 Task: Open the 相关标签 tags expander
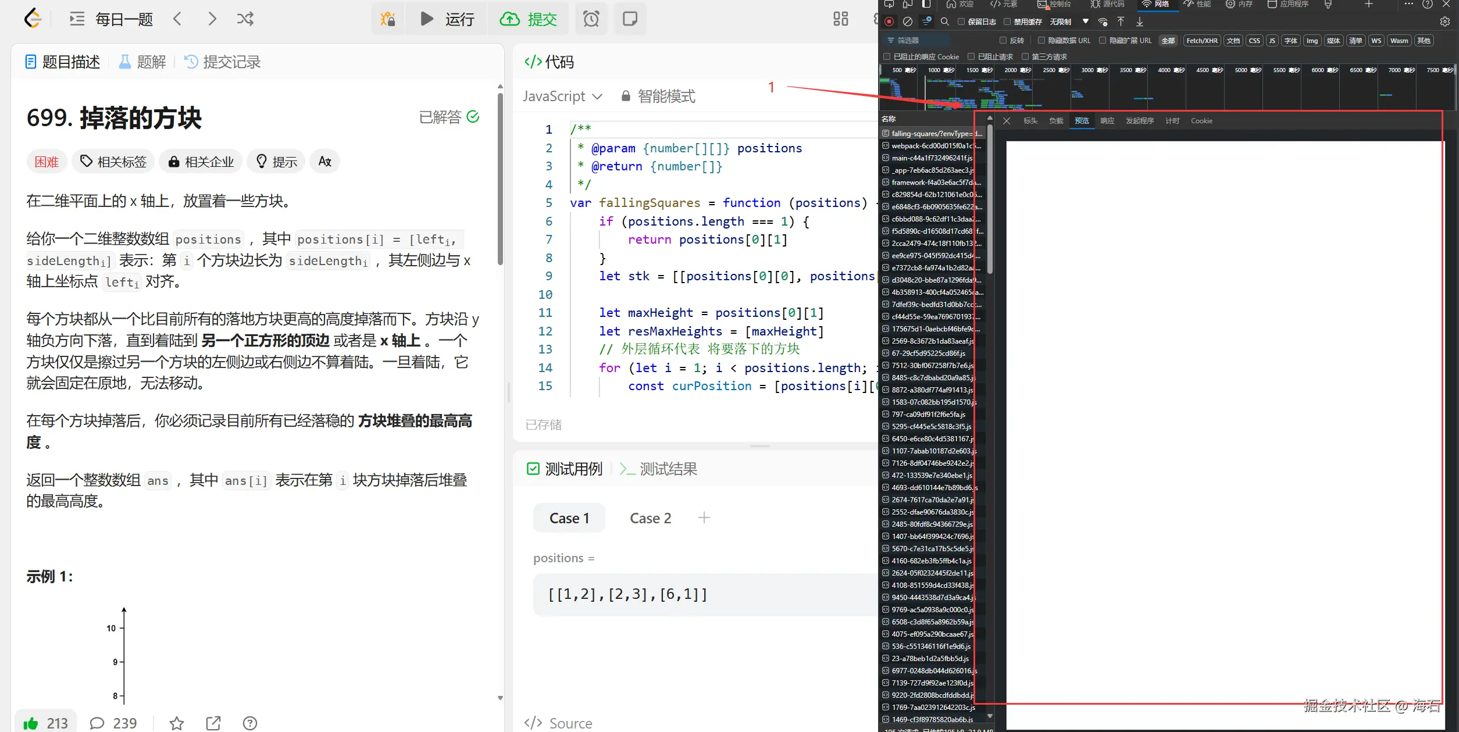point(113,162)
